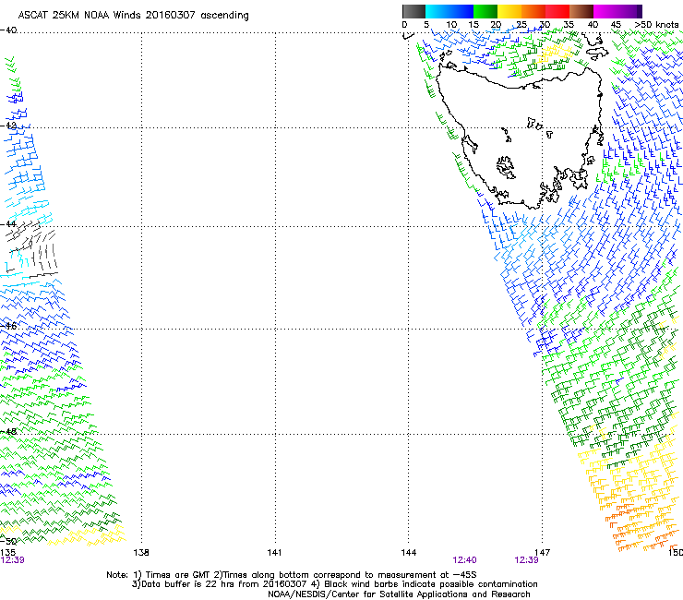Viewport: 683px width, 600px height.
Task: Click the '147' longitude label
Action: coord(543,553)
